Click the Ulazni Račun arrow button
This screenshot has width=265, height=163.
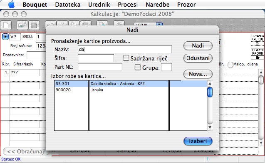tap(258, 58)
